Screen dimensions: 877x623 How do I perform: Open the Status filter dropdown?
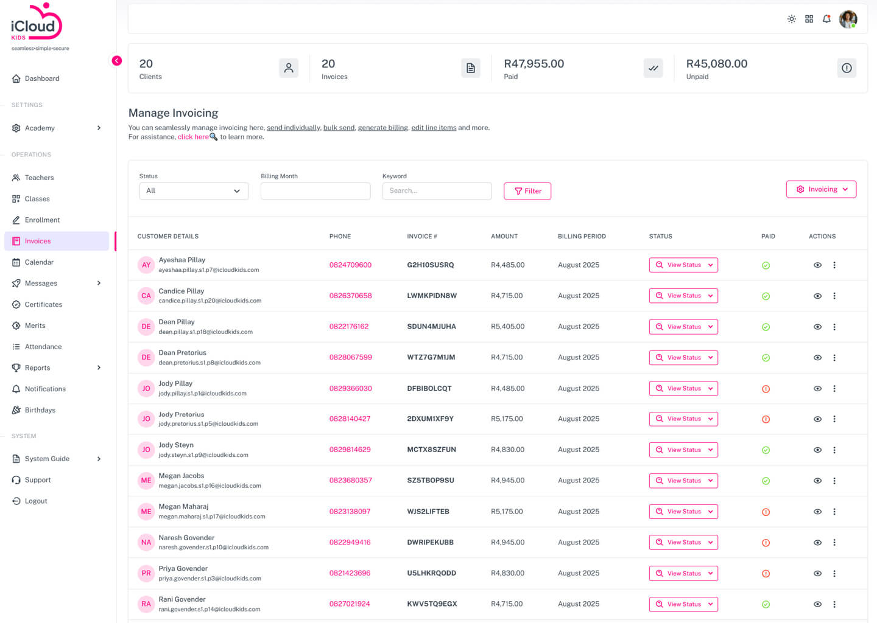point(194,191)
